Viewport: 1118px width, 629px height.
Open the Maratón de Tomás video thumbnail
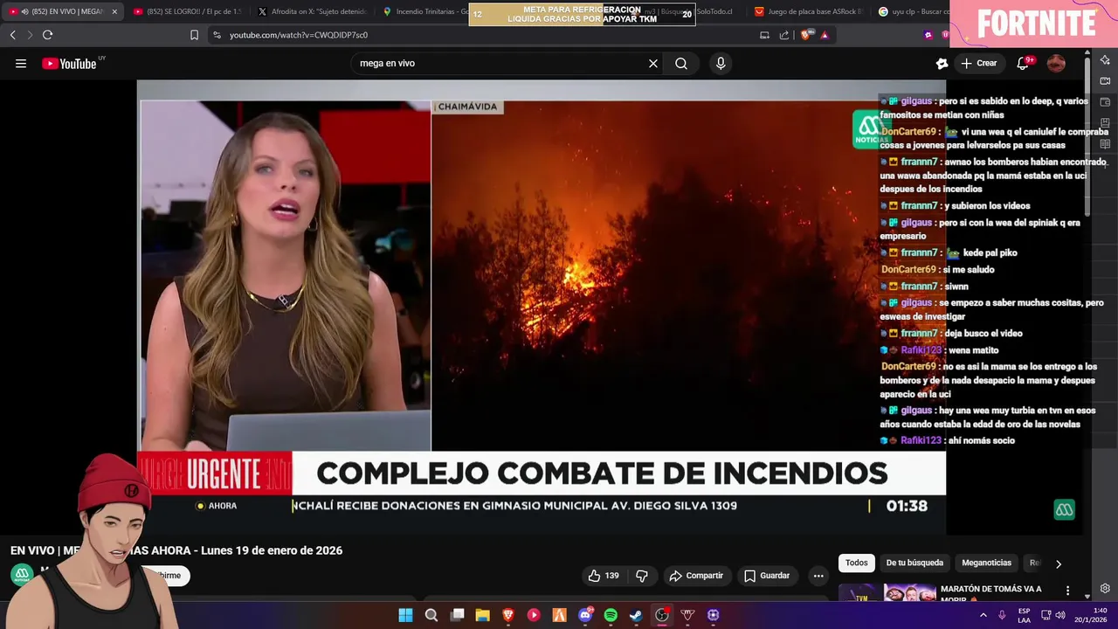click(887, 592)
